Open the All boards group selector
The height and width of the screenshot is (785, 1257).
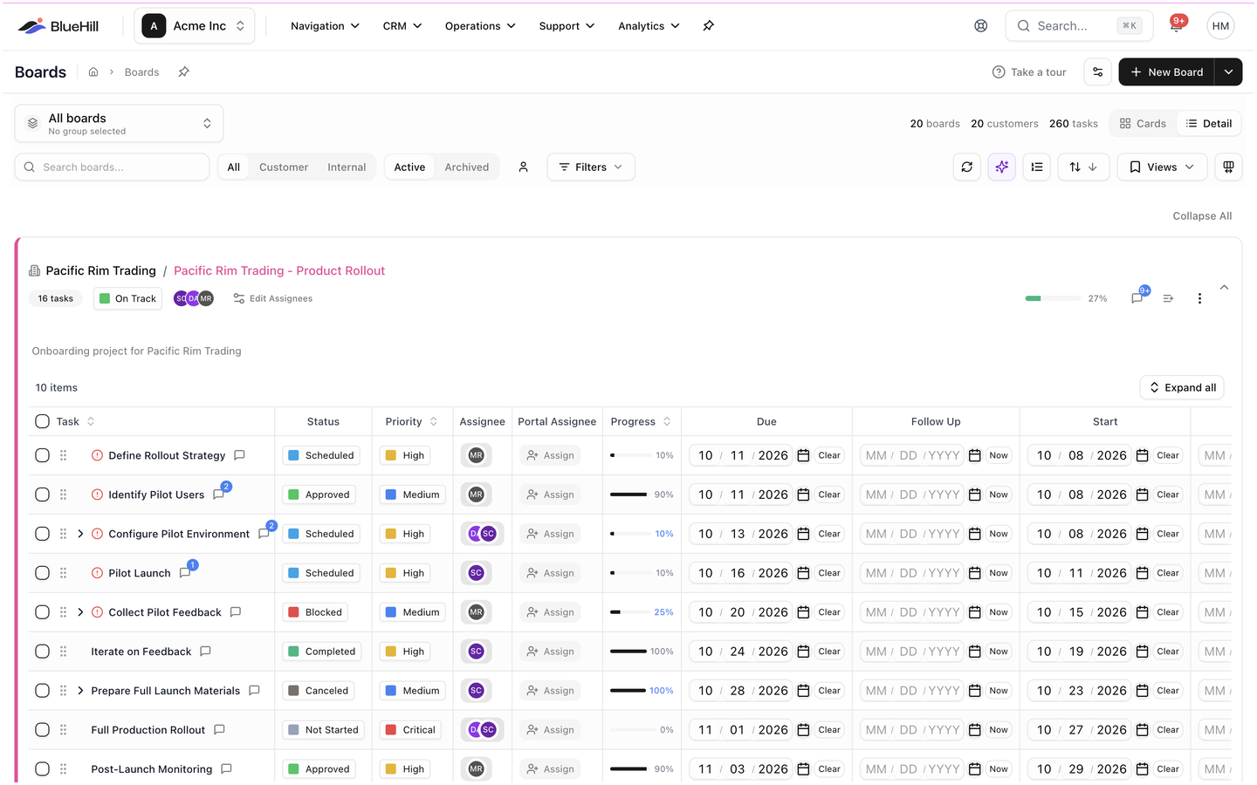tap(119, 124)
